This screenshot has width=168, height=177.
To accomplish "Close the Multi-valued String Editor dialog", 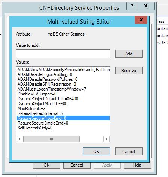I will click(141, 20).
